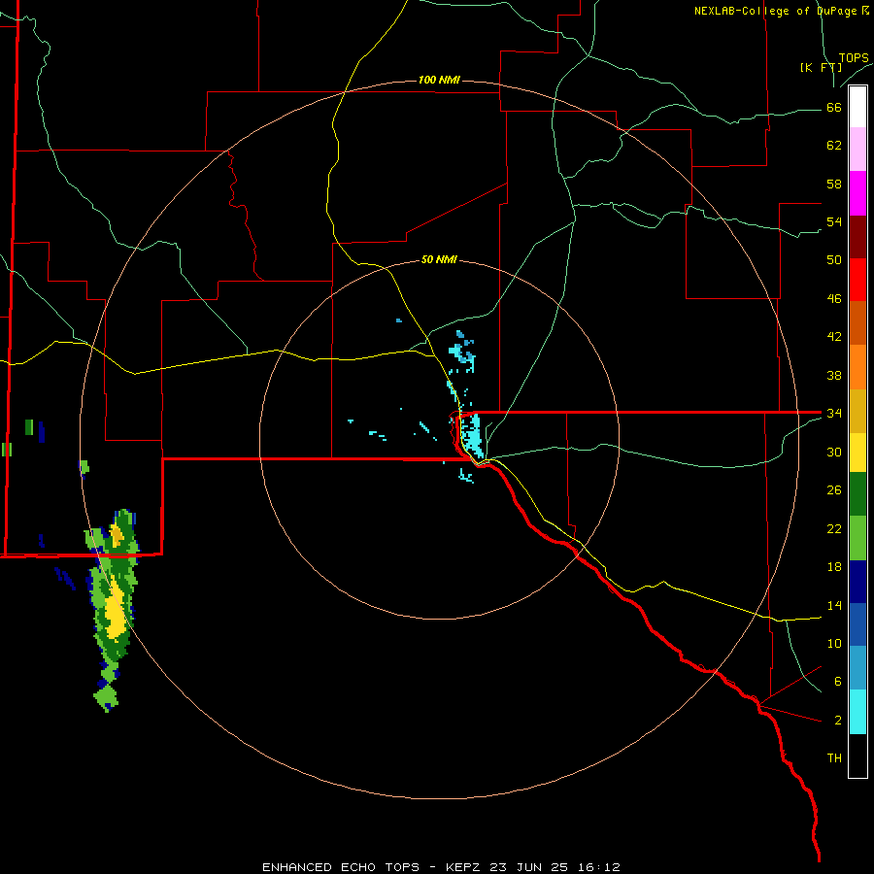
Task: Click the black TH threshold legend swatch
Action: pos(857,756)
